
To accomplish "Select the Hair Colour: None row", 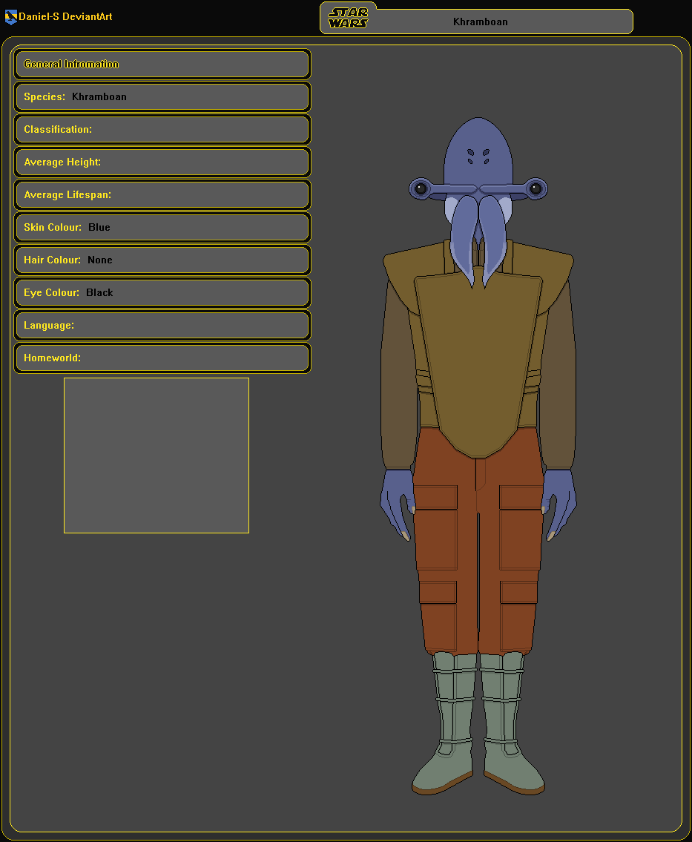I will click(x=162, y=260).
